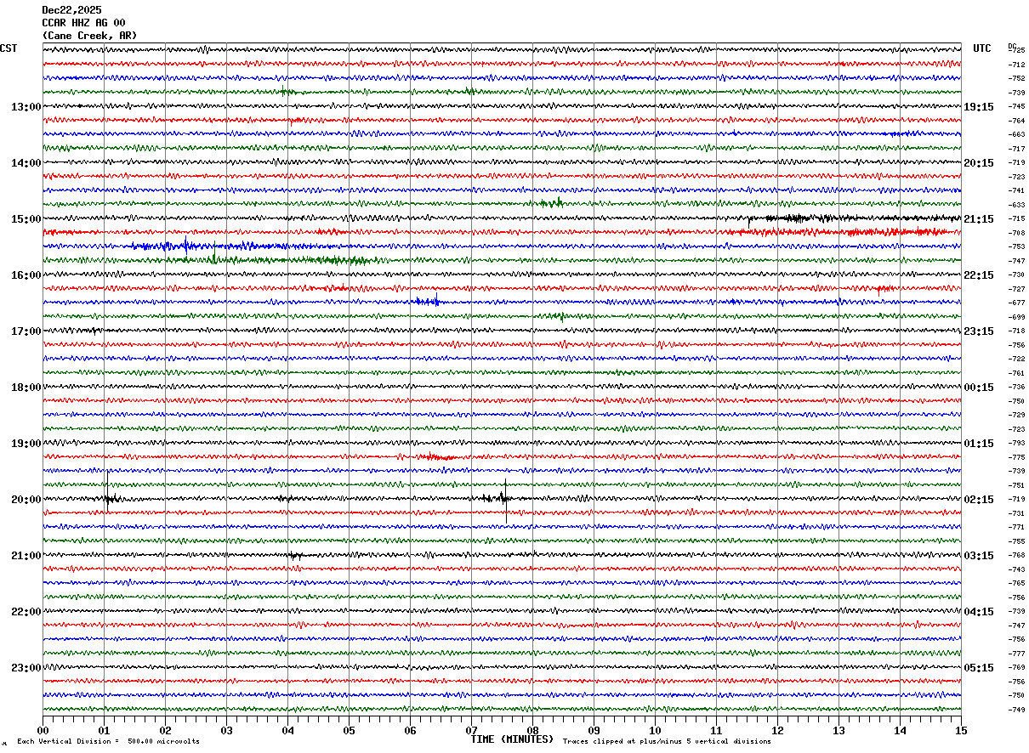Click the '01:15' UTC time label
The image size is (1029, 753).
[x=979, y=444]
